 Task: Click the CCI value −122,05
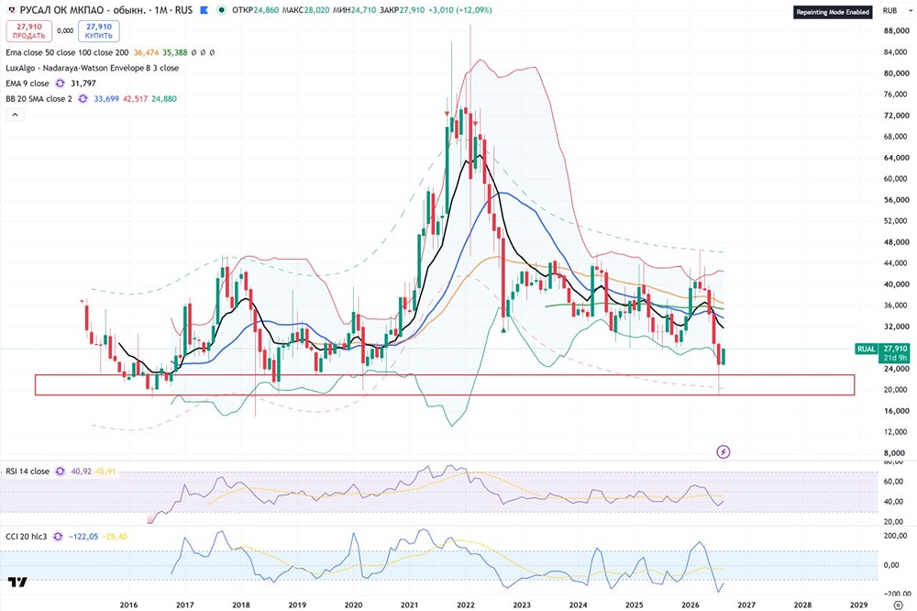(x=83, y=536)
